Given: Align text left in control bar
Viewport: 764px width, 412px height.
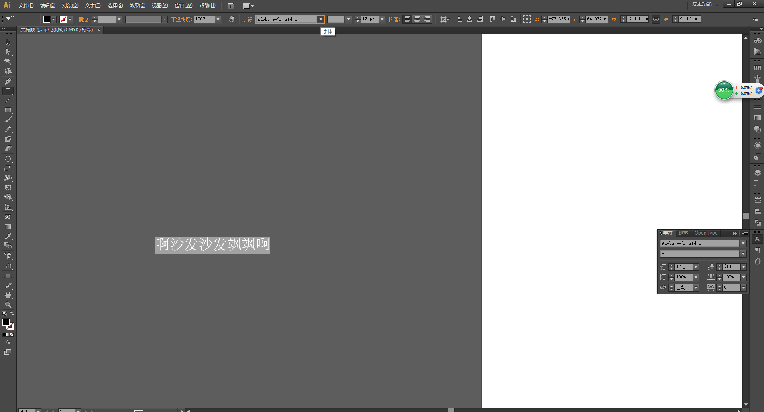Looking at the screenshot, I should pyautogui.click(x=407, y=19).
